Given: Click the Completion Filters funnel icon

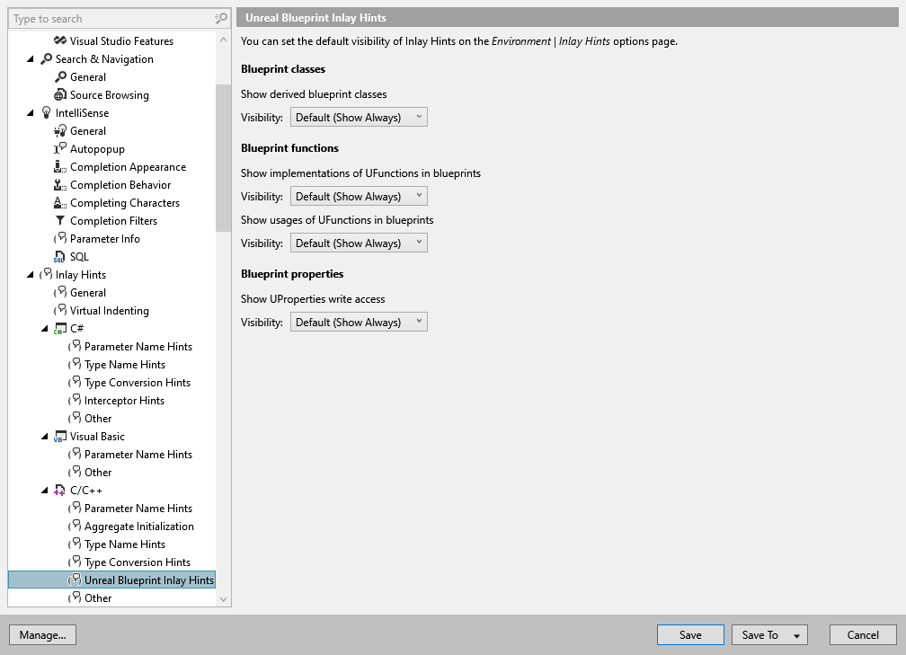Looking at the screenshot, I should coord(60,220).
